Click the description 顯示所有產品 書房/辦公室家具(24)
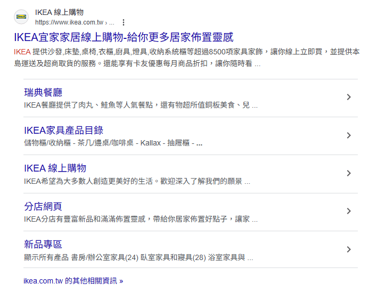Image resolution: width=377 pixels, height=292 pixels. pyautogui.click(x=138, y=257)
